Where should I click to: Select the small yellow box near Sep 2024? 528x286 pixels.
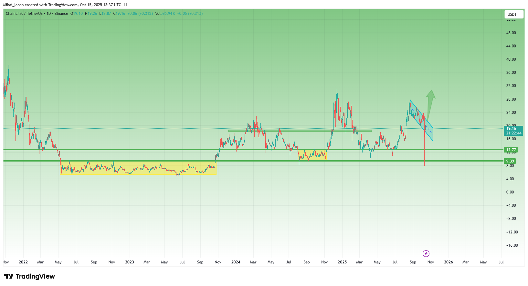312,155
